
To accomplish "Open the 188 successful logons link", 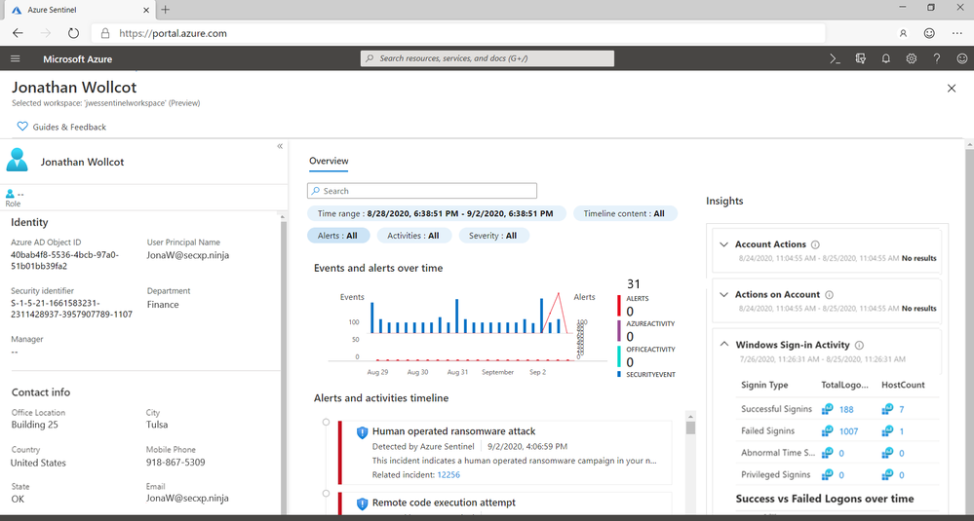I will tap(846, 409).
